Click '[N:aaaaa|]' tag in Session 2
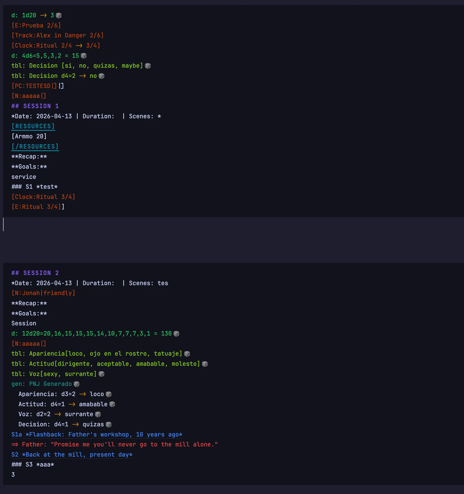Image resolution: width=464 pixels, height=494 pixels. (29, 344)
